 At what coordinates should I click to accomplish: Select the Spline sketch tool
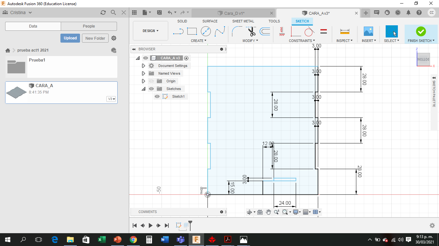tap(220, 31)
